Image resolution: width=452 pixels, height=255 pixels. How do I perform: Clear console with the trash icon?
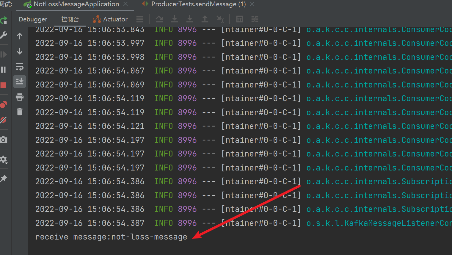pyautogui.click(x=20, y=112)
